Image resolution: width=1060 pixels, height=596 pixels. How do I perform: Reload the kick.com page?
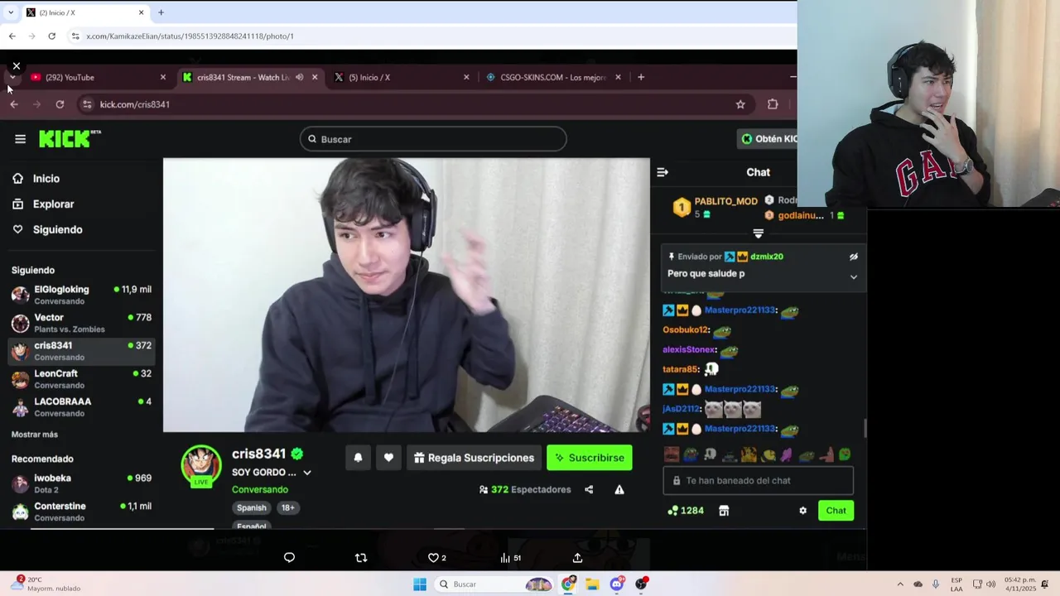point(60,104)
